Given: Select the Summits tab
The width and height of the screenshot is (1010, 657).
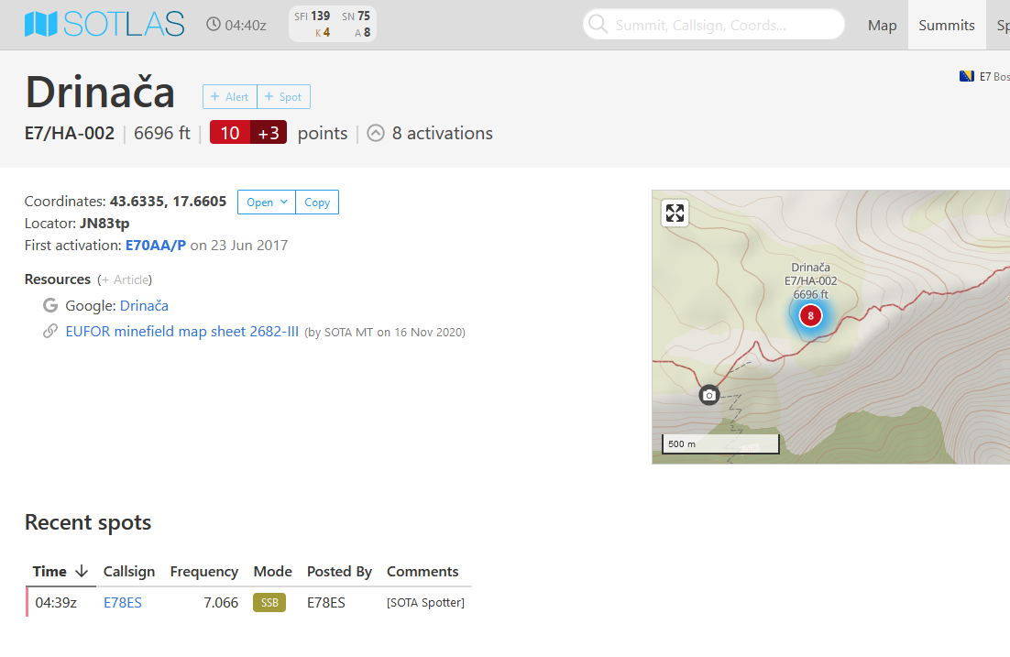Looking at the screenshot, I should pos(947,26).
